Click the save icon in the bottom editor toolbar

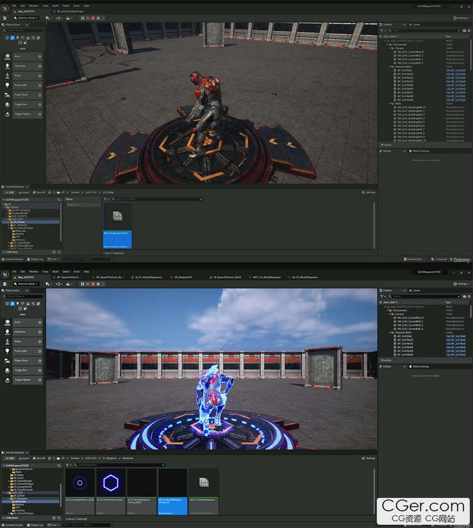pos(5,284)
